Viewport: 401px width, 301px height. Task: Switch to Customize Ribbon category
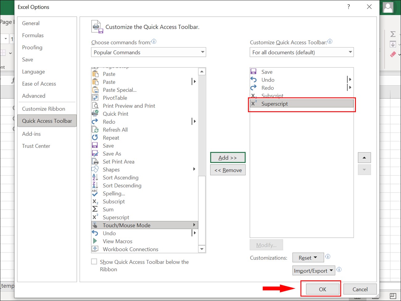pos(47,109)
